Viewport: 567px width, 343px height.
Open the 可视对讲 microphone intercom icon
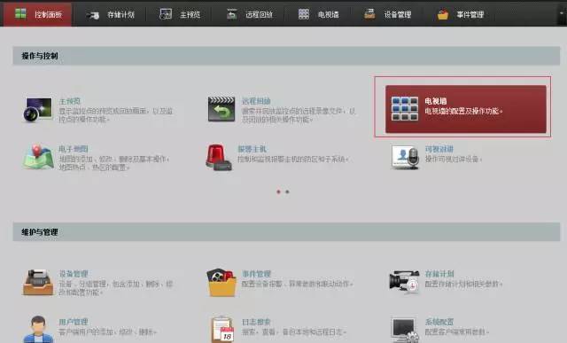(405, 158)
